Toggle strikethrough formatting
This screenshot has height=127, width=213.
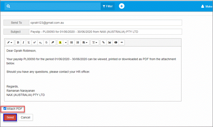tap(46, 43)
